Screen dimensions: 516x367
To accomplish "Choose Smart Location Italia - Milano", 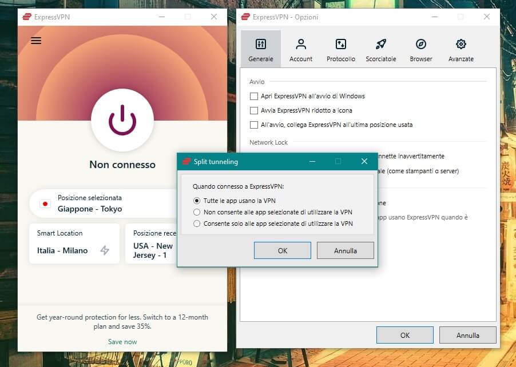I will (x=74, y=244).
